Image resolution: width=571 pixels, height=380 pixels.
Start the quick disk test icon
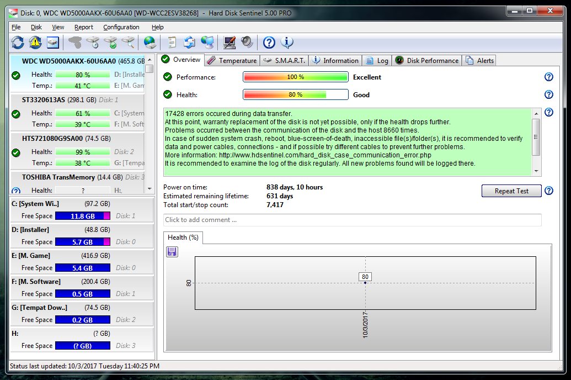pyautogui.click(x=92, y=43)
